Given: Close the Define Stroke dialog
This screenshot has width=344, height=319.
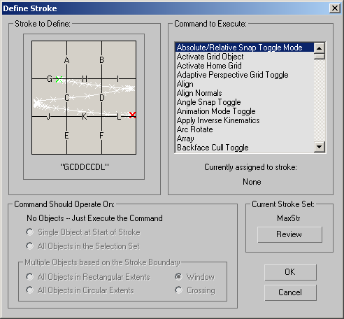Looking at the screenshot, I should point(335,8).
